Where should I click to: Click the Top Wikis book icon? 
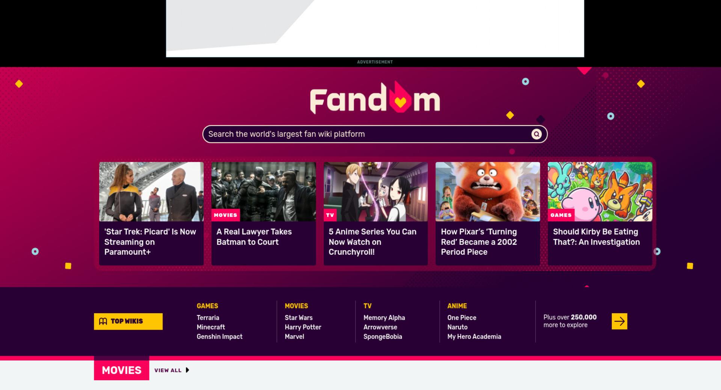pos(103,321)
